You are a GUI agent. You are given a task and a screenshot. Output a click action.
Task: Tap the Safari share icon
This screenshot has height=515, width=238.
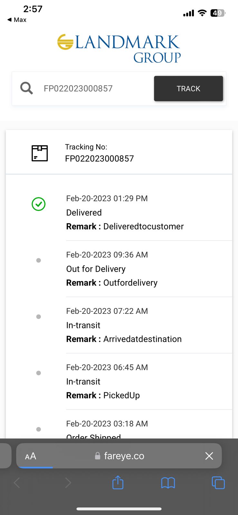click(118, 482)
